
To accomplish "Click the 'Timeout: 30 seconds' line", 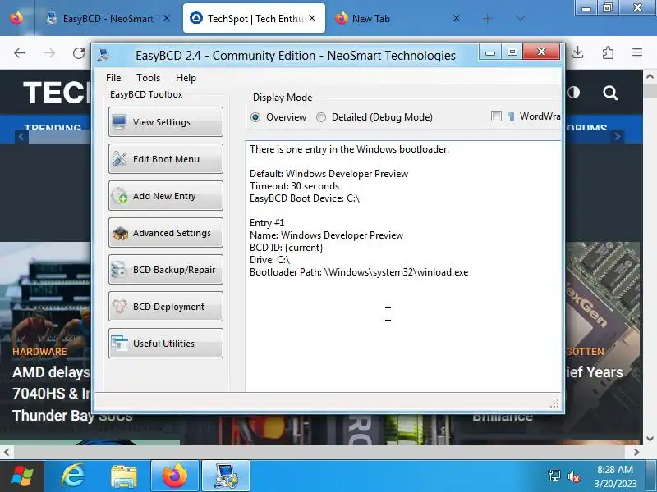I will [x=294, y=186].
